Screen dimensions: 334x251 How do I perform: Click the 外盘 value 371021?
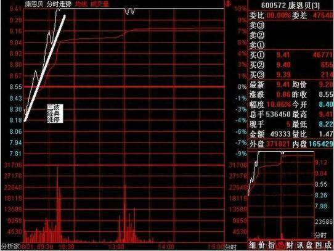(279, 144)
